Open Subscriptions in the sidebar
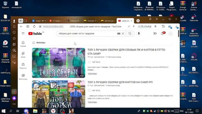The height and width of the screenshot is (114, 202). 23,66
